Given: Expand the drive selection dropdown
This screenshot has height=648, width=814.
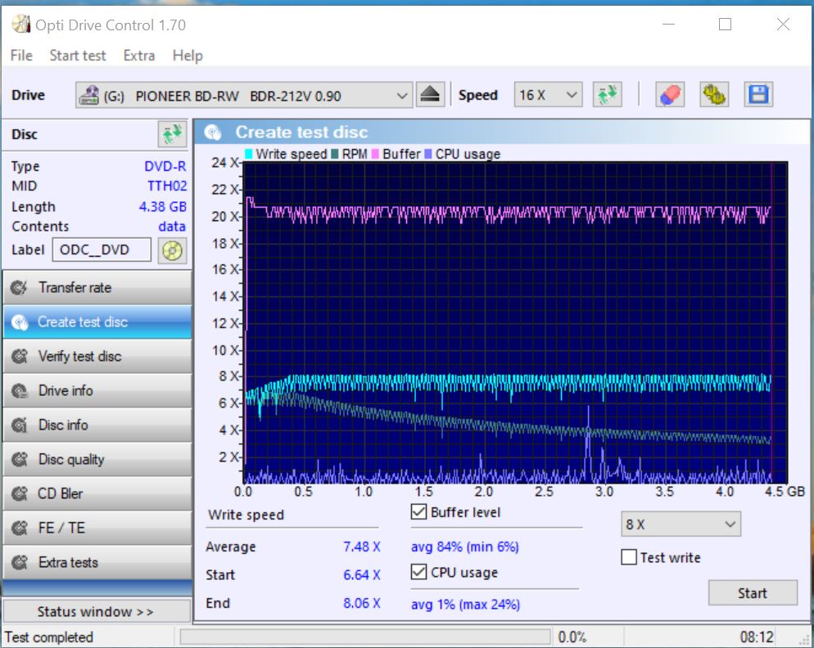Looking at the screenshot, I should (x=401, y=96).
